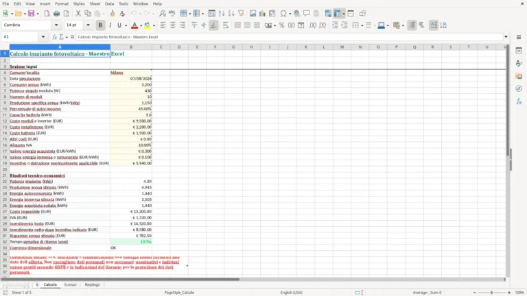Viewport: 527px width, 296px height.
Task: Format as percent using % icon
Action: [x=281, y=25]
